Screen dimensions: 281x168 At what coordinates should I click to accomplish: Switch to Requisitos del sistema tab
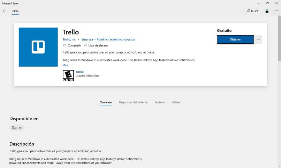point(133,102)
